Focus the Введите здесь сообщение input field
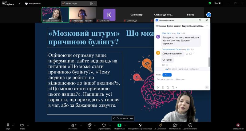Image resolution: width=246 pixels, height=131 pixels. [182, 79]
